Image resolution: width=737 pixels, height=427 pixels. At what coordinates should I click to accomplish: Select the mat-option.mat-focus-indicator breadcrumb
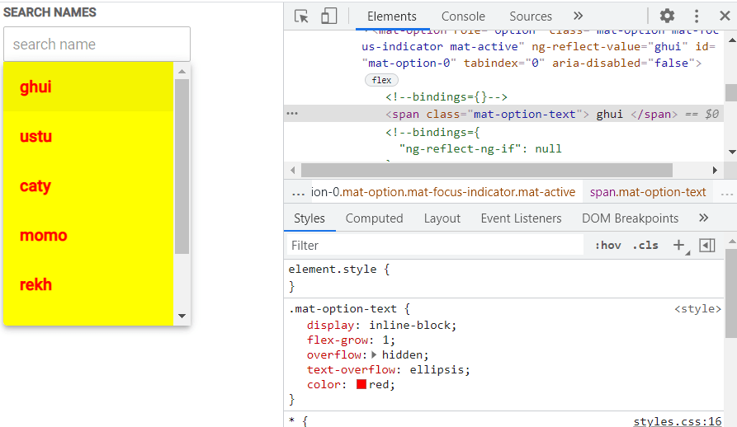[x=443, y=192]
